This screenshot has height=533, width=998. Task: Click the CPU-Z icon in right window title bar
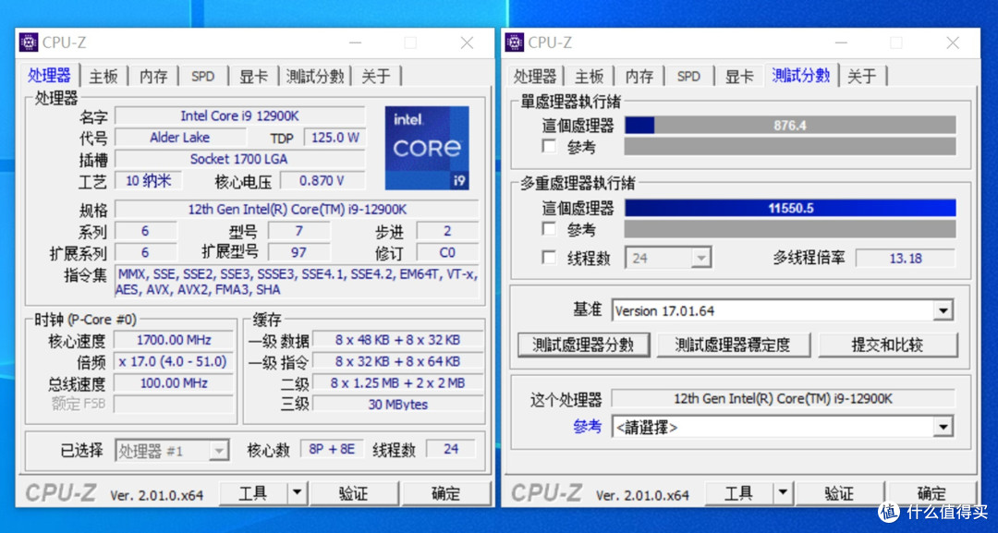pos(515,42)
